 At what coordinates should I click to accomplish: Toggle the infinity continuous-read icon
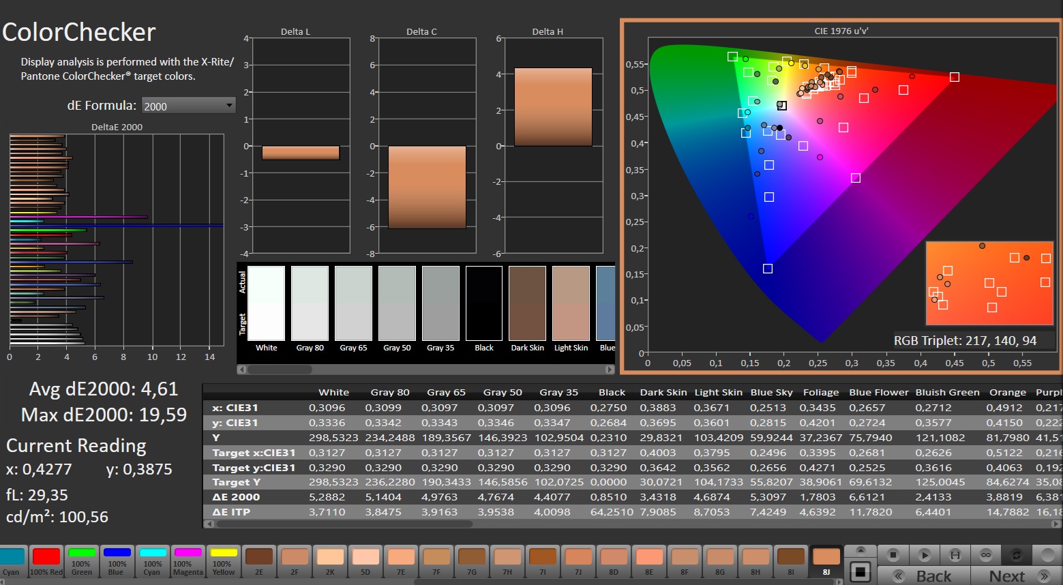pyautogui.click(x=986, y=555)
